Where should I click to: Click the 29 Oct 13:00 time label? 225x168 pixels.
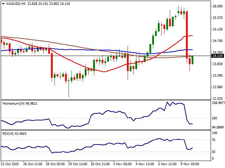click(78, 164)
